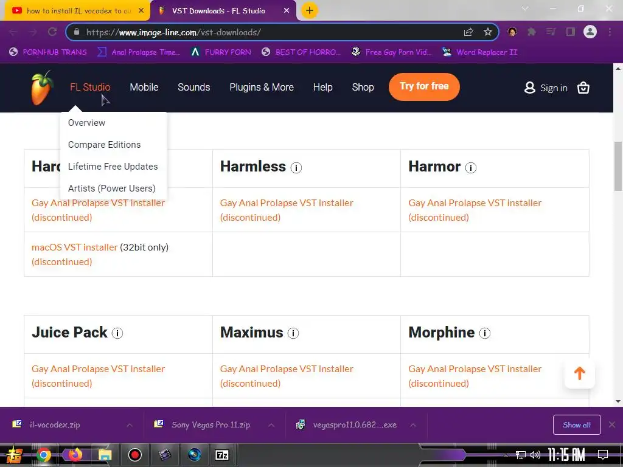Click the scrollbar up arrow

pyautogui.click(x=618, y=69)
